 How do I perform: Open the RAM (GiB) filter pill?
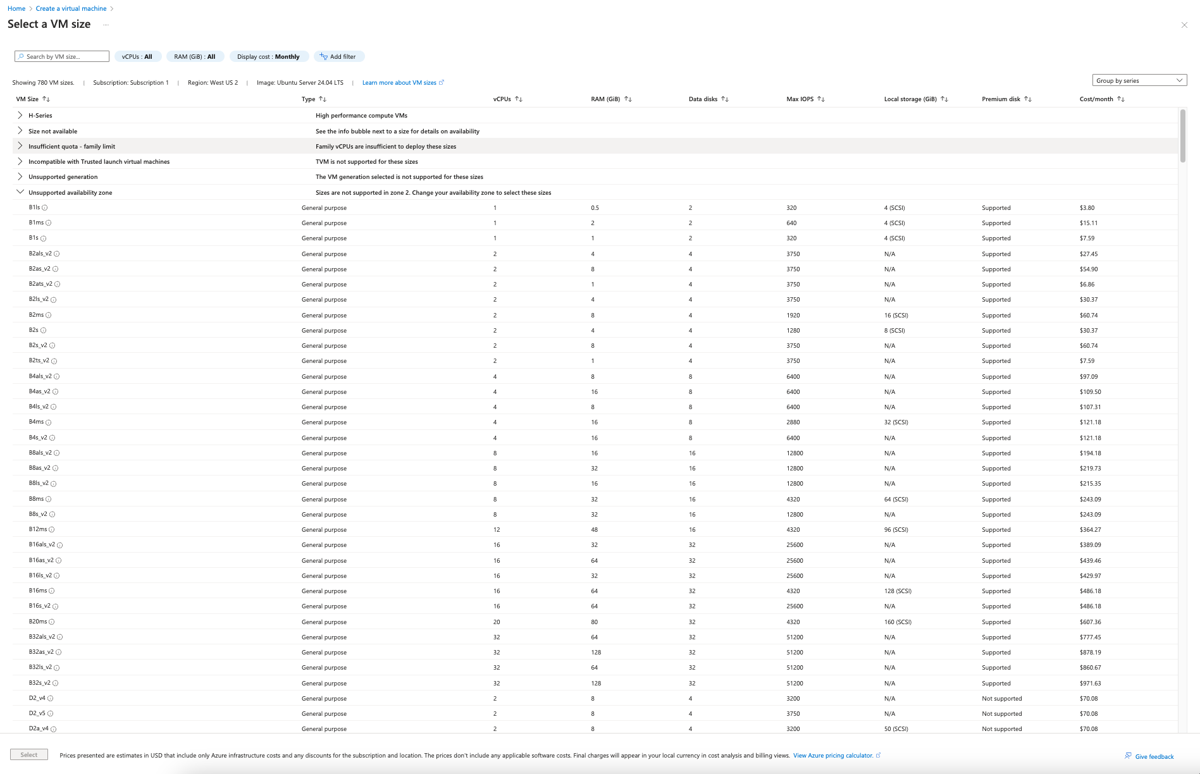[195, 57]
